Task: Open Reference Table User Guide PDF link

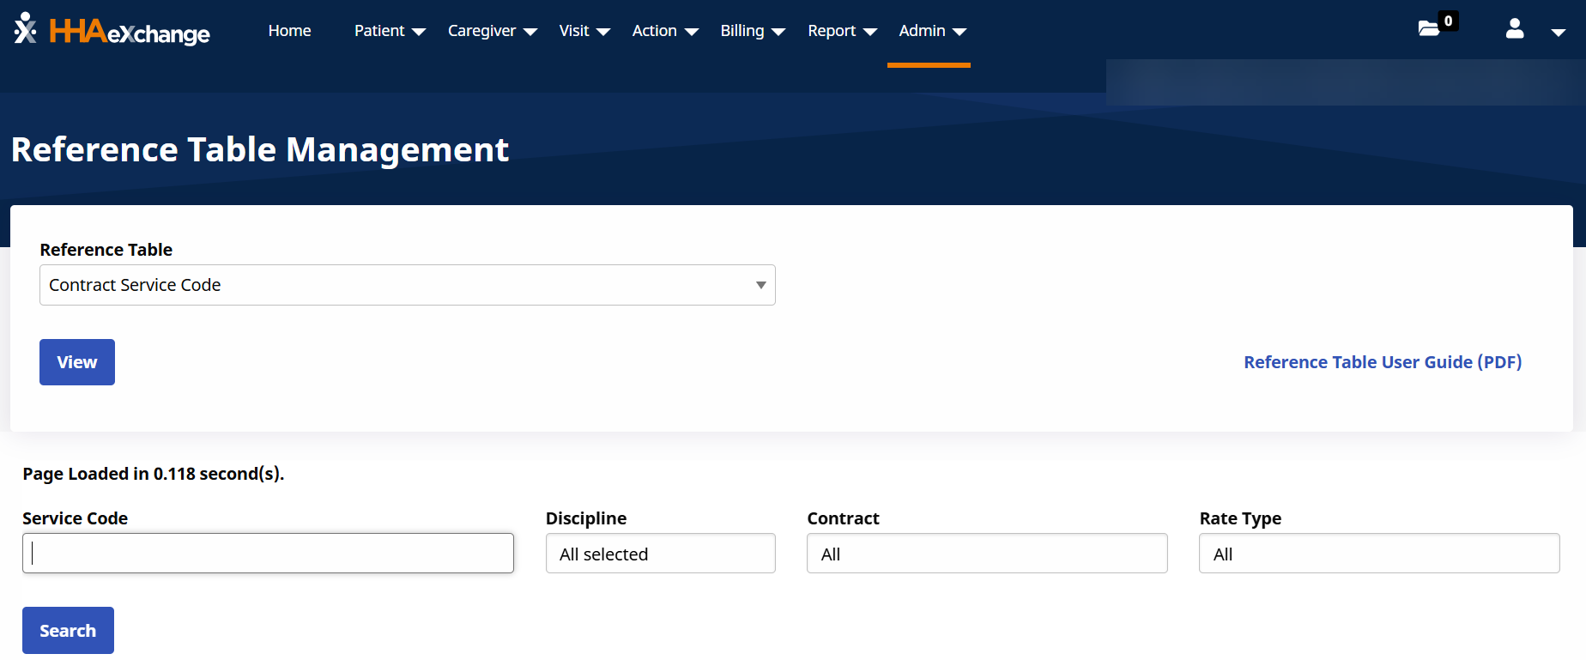Action: [x=1382, y=362]
